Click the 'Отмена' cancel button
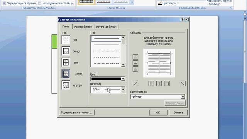The width and height of the screenshot is (247, 139). (x=178, y=112)
